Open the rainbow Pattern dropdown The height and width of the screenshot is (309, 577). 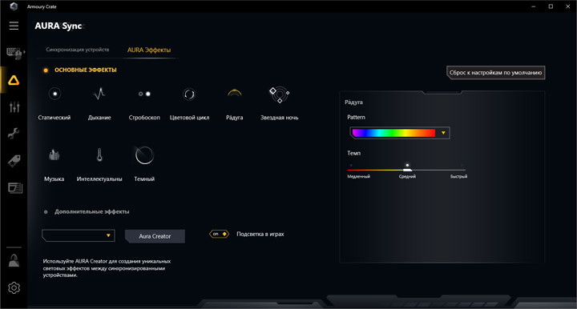pyautogui.click(x=400, y=133)
